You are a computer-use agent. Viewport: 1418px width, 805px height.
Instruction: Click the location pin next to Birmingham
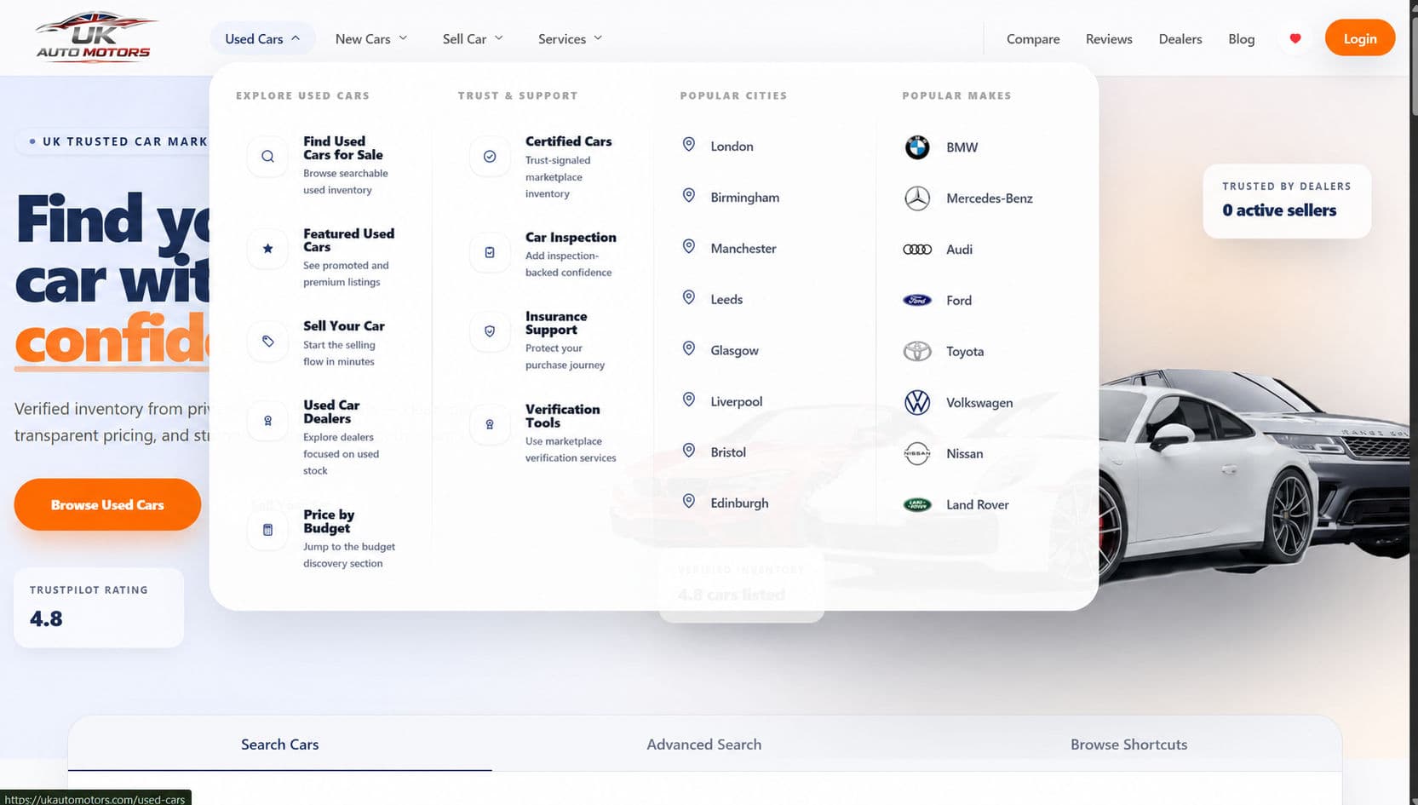point(689,196)
